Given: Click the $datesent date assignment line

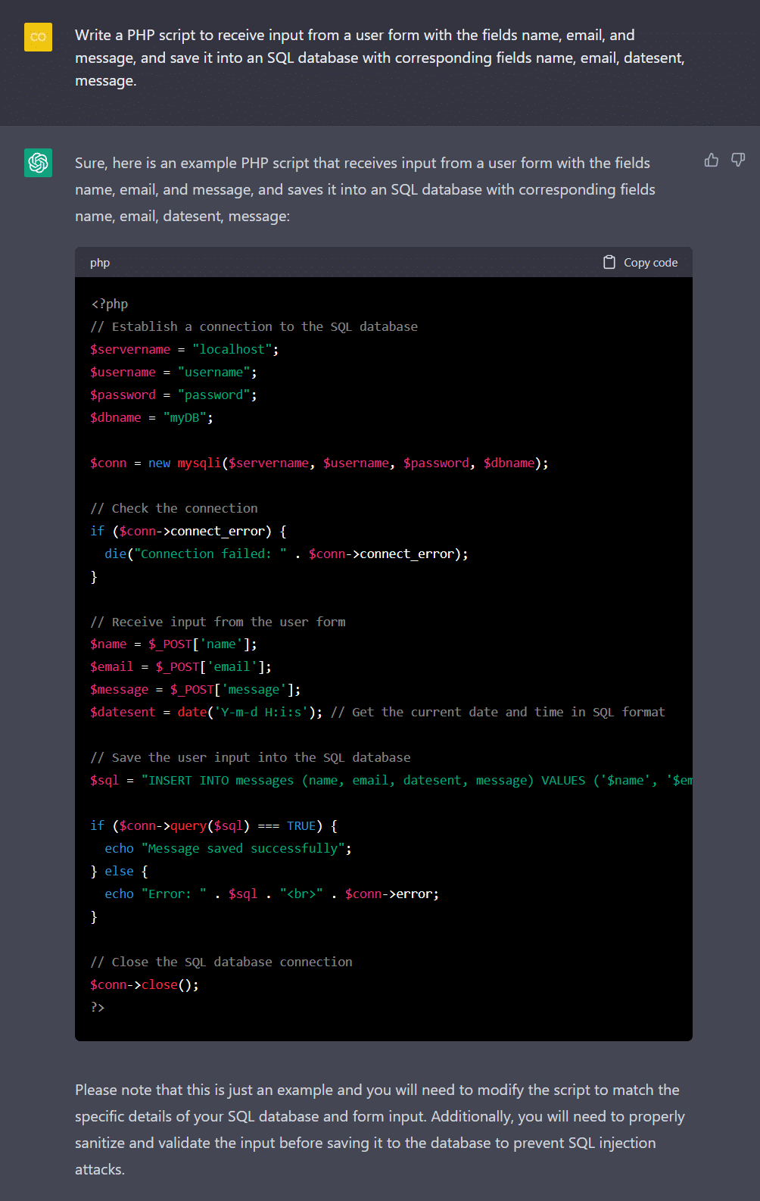Looking at the screenshot, I should tap(206, 712).
